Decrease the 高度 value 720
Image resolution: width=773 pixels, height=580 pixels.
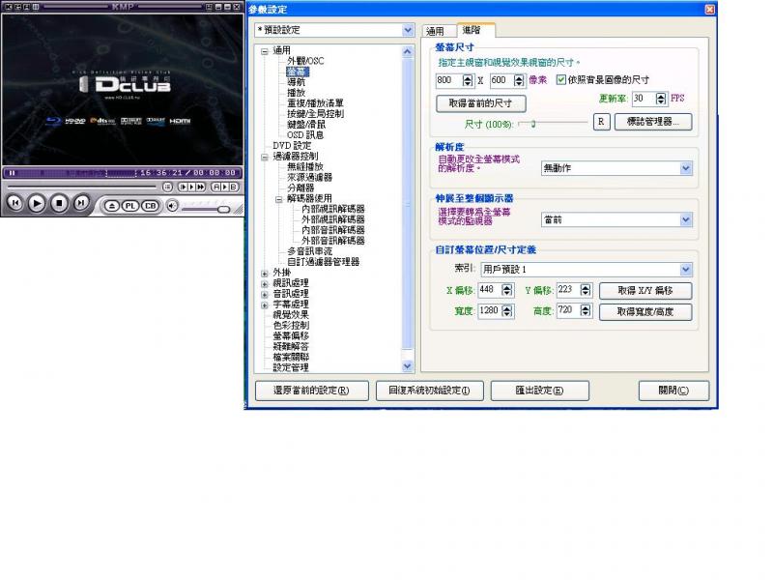(586, 313)
